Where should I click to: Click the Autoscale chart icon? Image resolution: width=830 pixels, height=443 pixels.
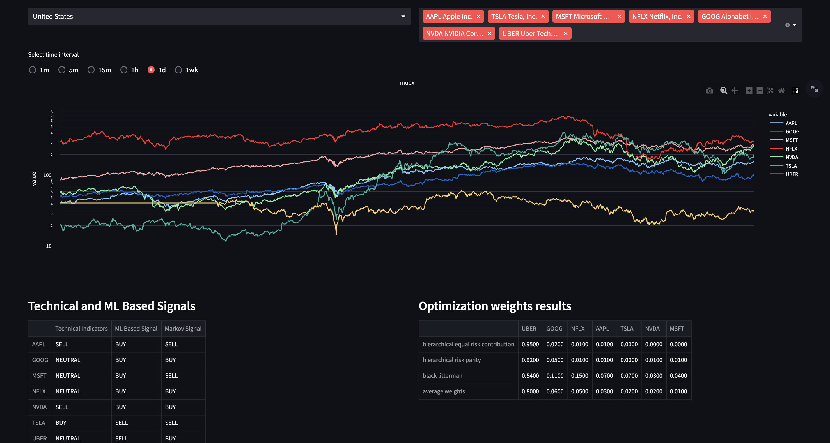tap(771, 91)
